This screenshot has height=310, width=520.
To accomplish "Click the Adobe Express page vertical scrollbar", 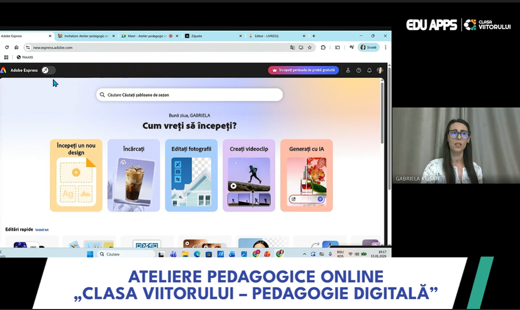I will pyautogui.click(x=382, y=113).
